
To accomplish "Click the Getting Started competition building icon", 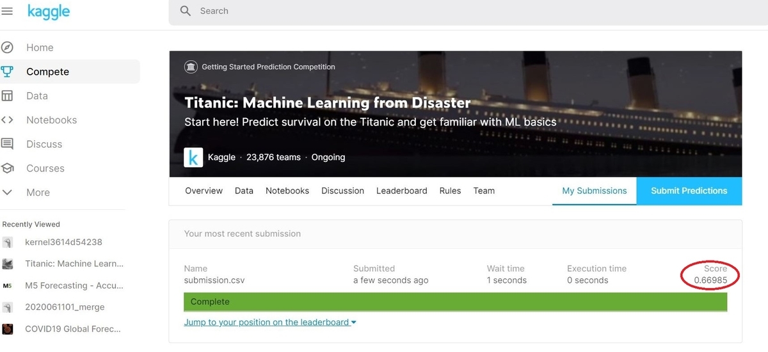I will [191, 67].
